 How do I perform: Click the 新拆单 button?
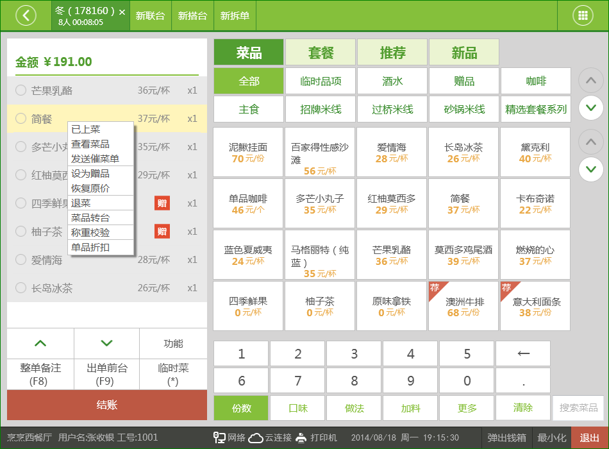[x=235, y=15]
